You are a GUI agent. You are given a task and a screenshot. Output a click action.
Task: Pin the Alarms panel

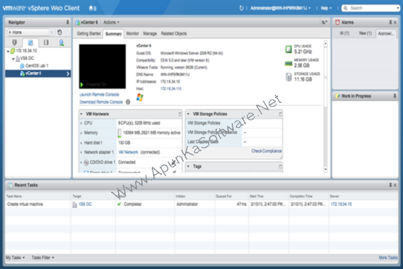390,22
